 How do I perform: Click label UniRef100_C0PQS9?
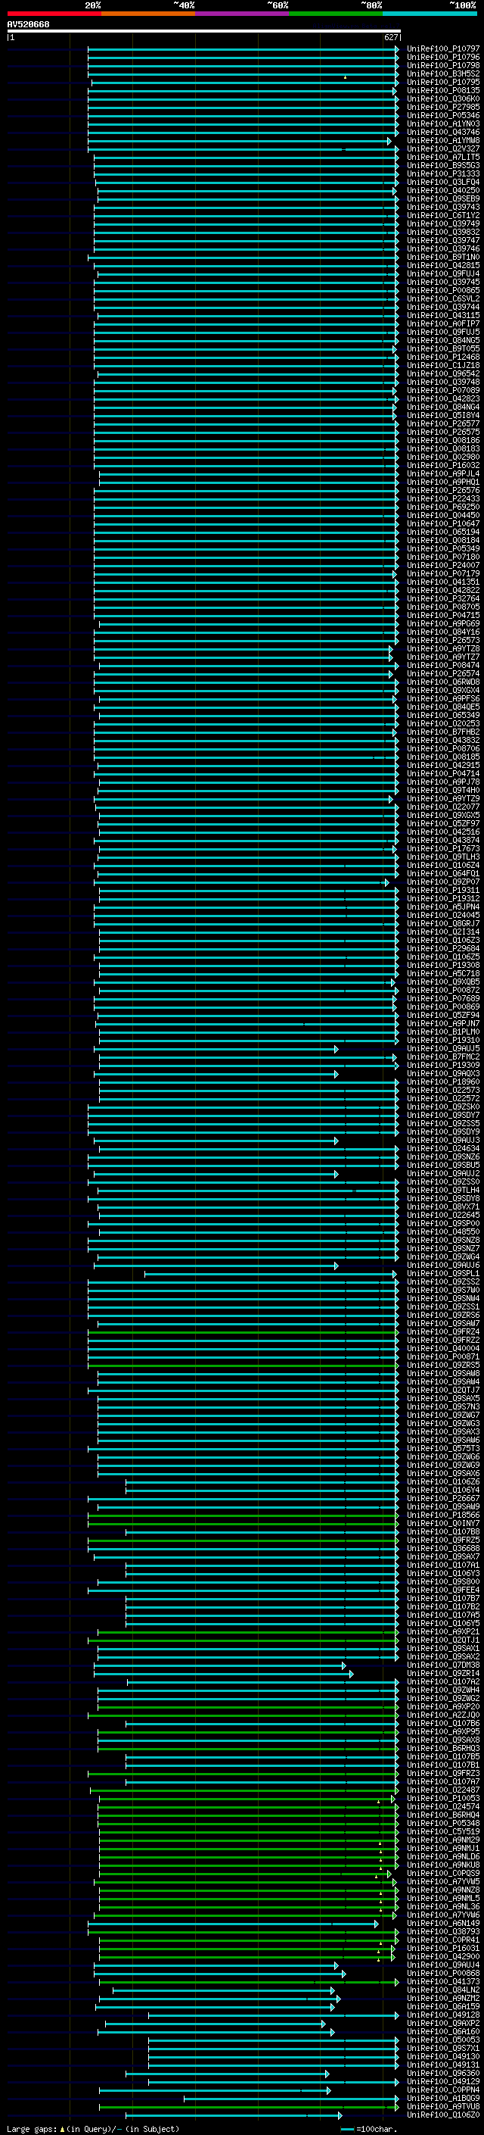click(443, 1873)
